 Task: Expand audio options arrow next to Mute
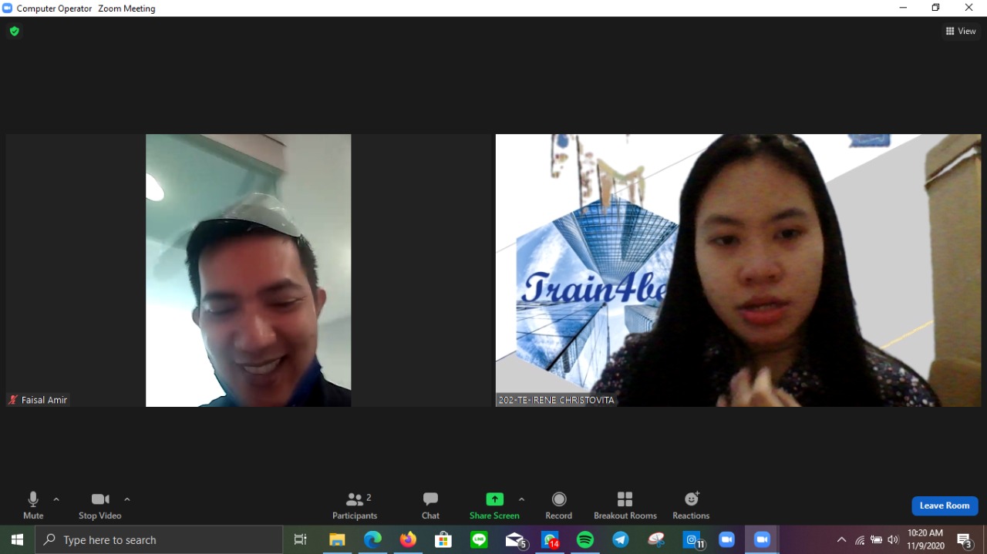[56, 499]
